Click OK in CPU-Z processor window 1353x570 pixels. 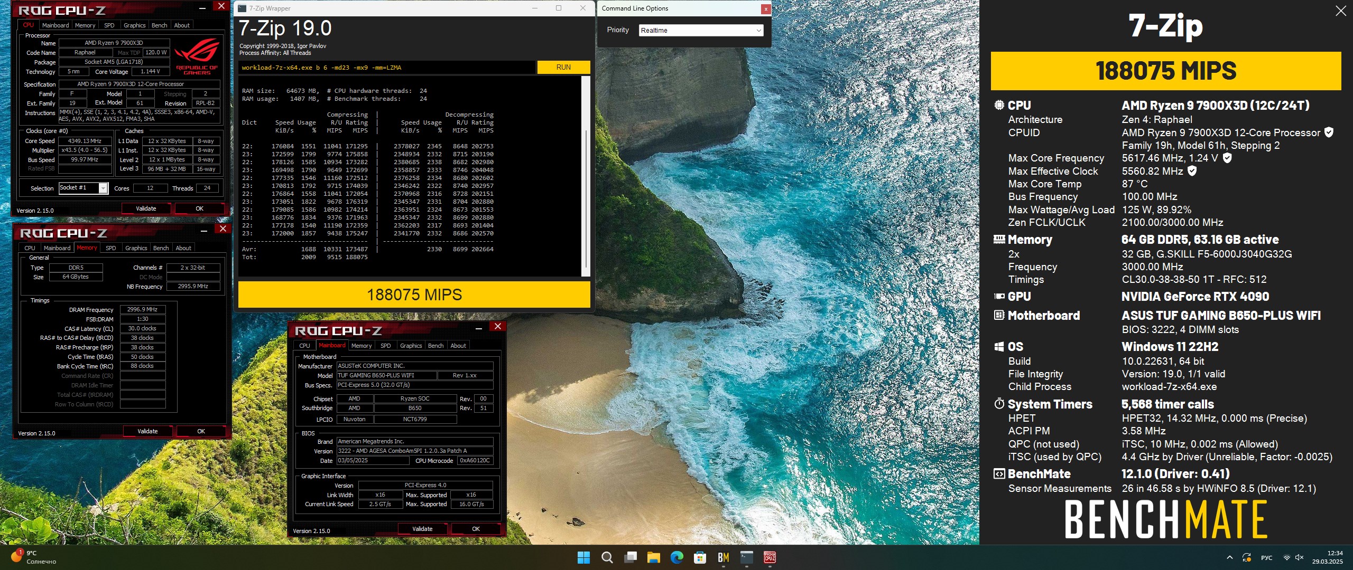(199, 208)
